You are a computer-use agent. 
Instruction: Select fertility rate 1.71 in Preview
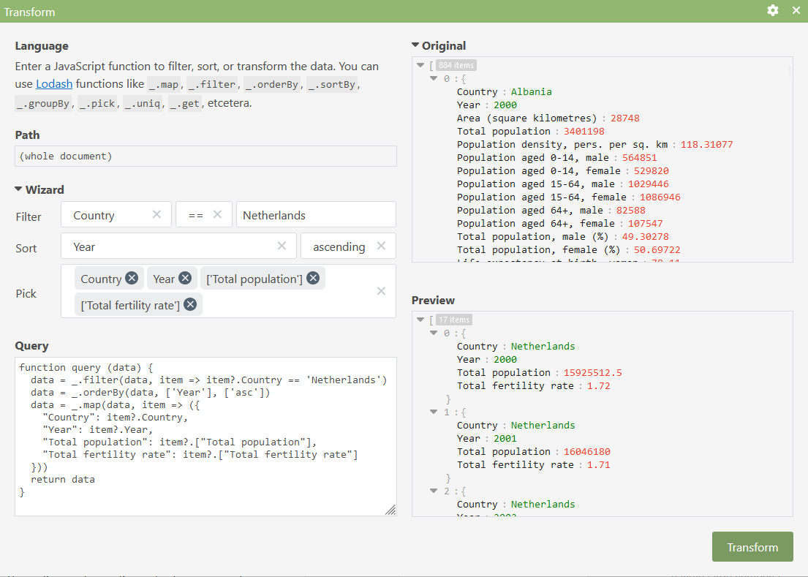tap(599, 464)
